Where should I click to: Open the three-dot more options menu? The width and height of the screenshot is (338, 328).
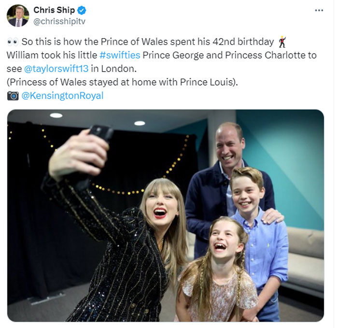tap(319, 10)
